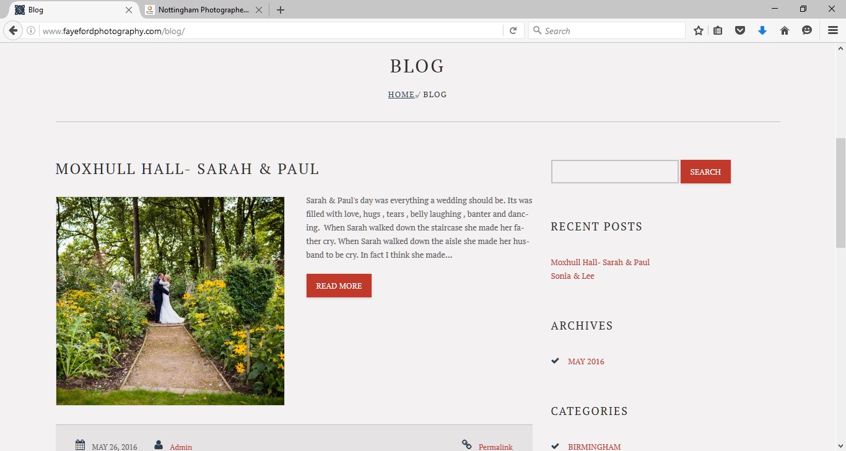This screenshot has height=451, width=846.
Task: Switch to the Nottingham Photographer tab
Action: [x=197, y=10]
